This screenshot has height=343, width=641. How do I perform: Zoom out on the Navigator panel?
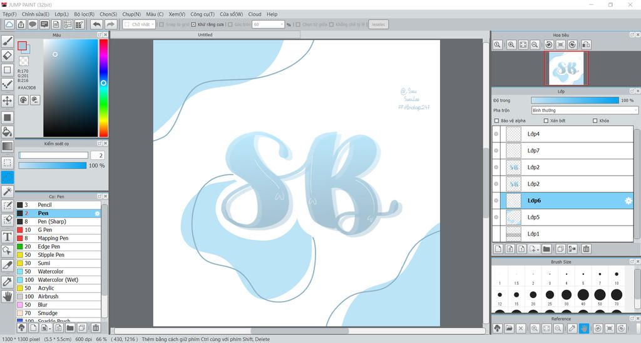[535, 45]
